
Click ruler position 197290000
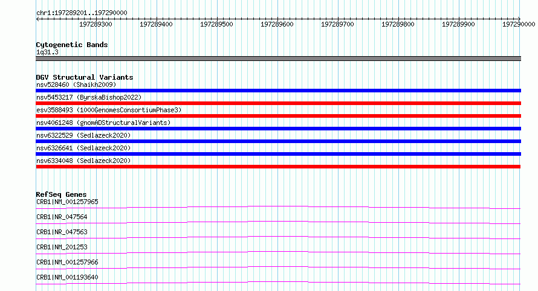coord(519,24)
